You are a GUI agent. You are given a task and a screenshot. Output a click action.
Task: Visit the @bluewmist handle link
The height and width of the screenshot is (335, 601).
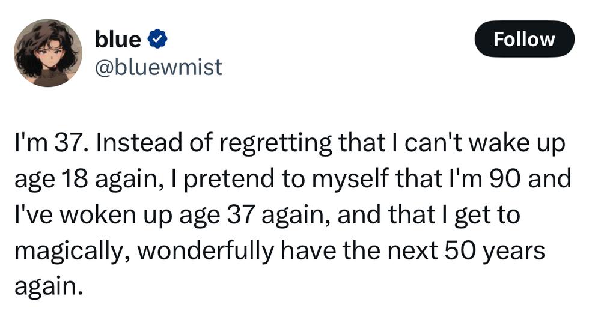tap(158, 67)
